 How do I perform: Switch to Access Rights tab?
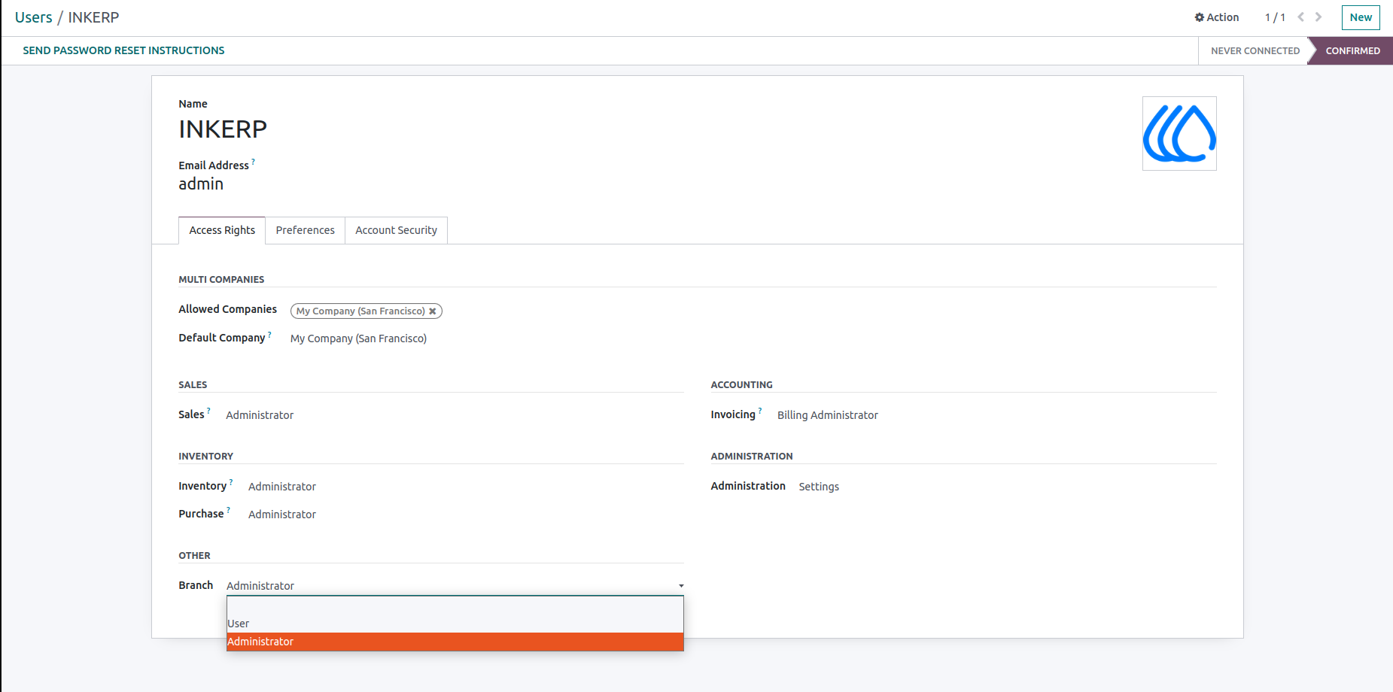point(222,230)
